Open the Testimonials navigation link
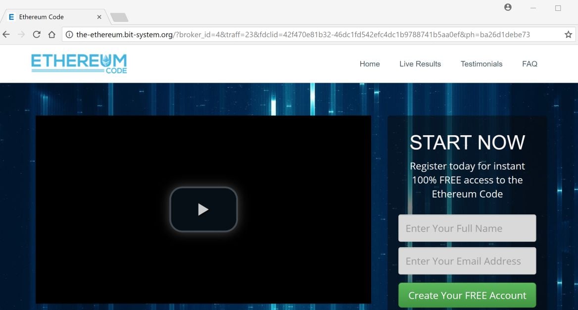The width and height of the screenshot is (578, 310). pyautogui.click(x=482, y=64)
